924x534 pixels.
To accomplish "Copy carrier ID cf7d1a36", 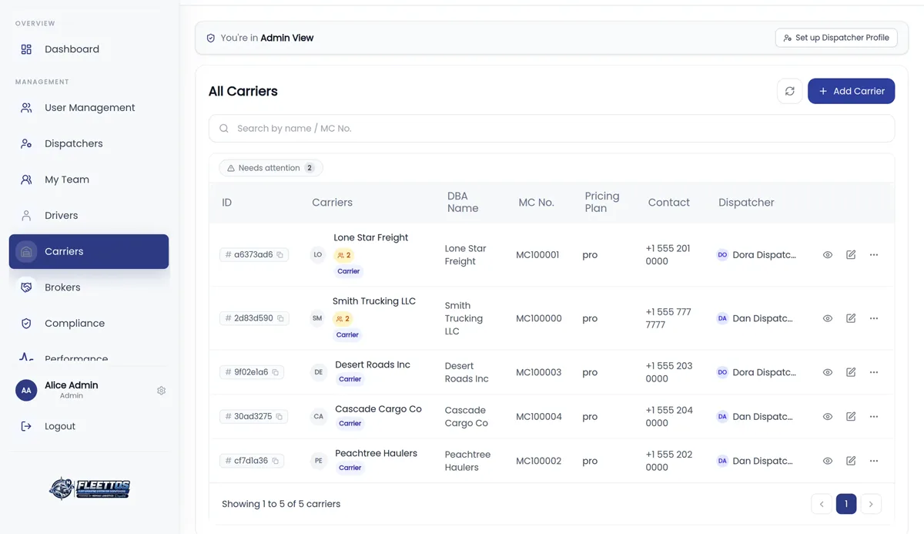I will coord(276,461).
